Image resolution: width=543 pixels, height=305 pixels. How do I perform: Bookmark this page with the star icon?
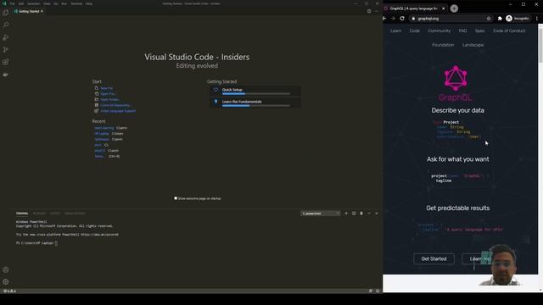(489, 19)
